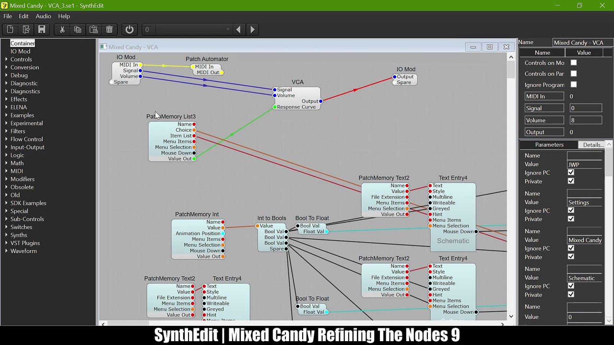
Task: Select the IO Mod item in module list
Action: [x=20, y=51]
